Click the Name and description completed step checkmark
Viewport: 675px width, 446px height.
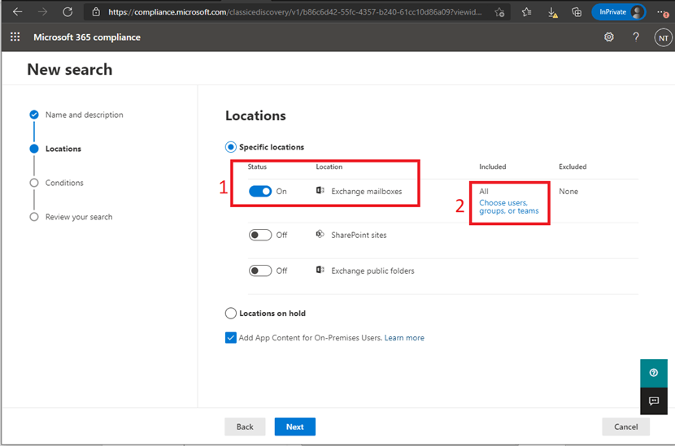34,115
